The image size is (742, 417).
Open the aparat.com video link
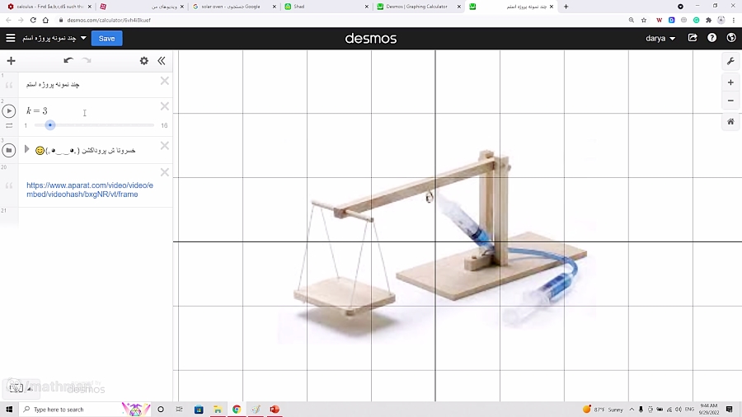90,190
